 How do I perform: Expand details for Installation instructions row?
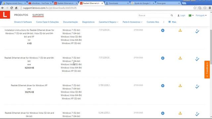pos(163,30)
